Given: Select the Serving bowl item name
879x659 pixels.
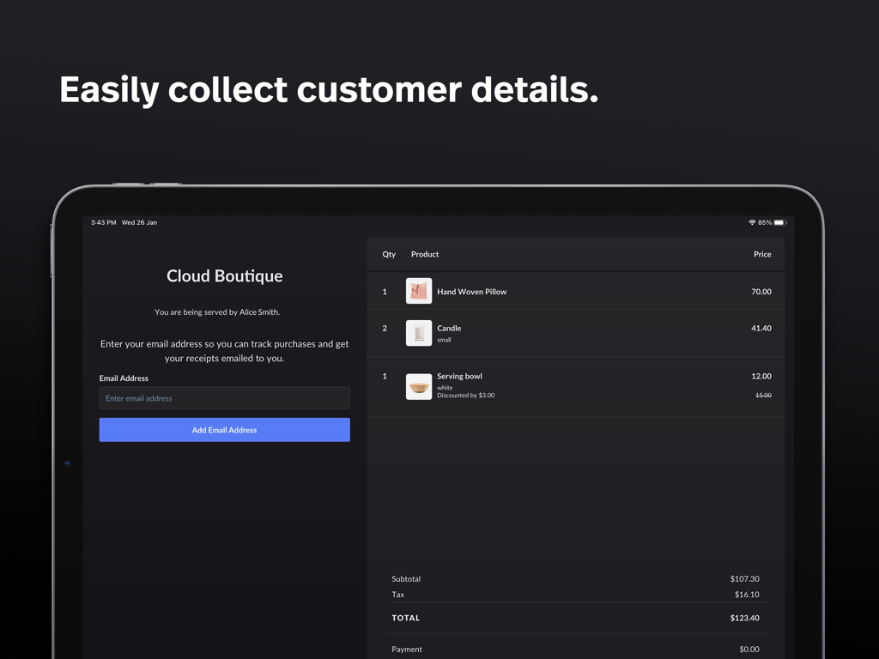Looking at the screenshot, I should click(x=459, y=376).
